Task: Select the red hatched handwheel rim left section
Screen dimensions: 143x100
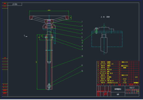Action: [x=31, y=17]
